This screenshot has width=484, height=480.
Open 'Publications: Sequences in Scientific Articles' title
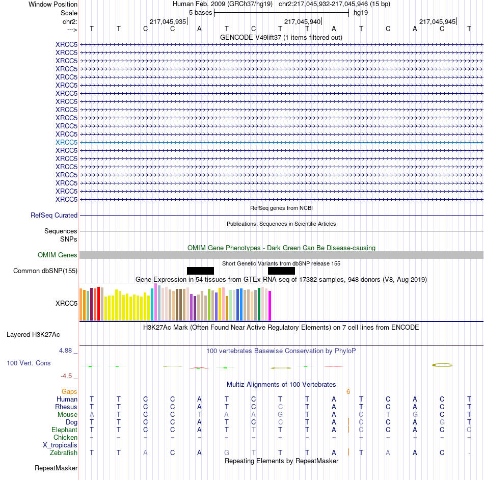(x=281, y=224)
